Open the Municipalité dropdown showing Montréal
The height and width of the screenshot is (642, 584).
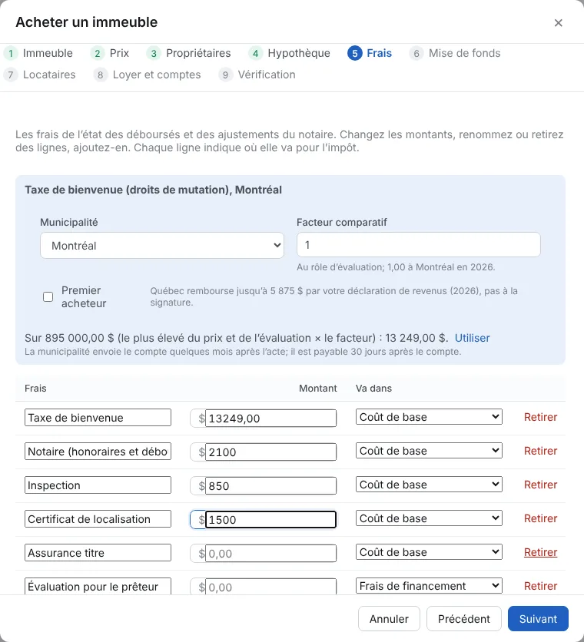point(162,245)
